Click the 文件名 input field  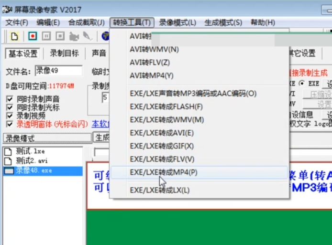(59, 71)
